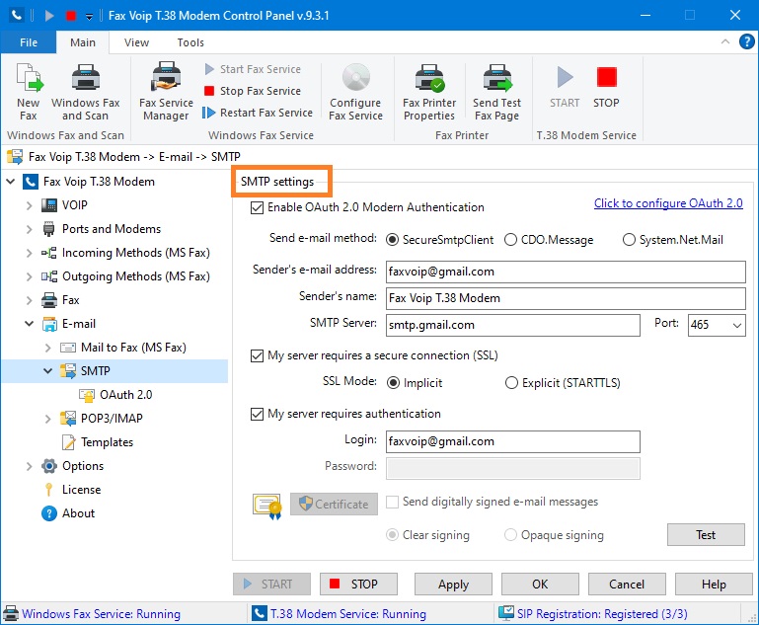This screenshot has width=759, height=625.
Task: Select Explicit (STARTTLS) SSL mode
Action: (x=511, y=383)
